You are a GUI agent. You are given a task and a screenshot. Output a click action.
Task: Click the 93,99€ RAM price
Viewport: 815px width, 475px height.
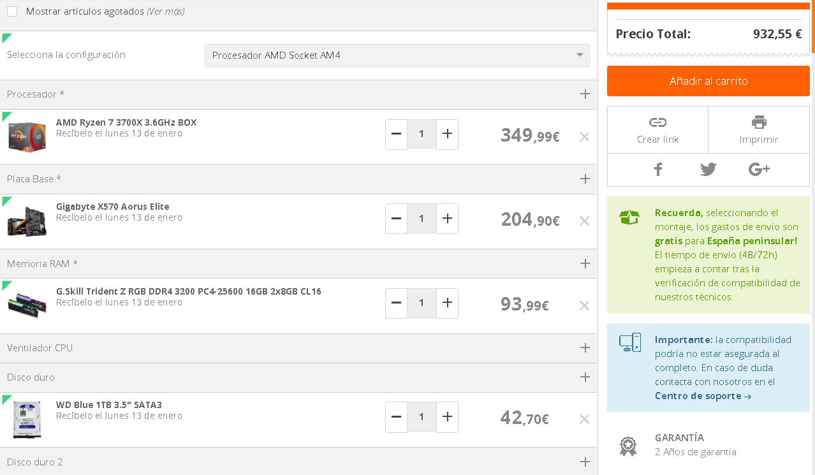pyautogui.click(x=525, y=304)
